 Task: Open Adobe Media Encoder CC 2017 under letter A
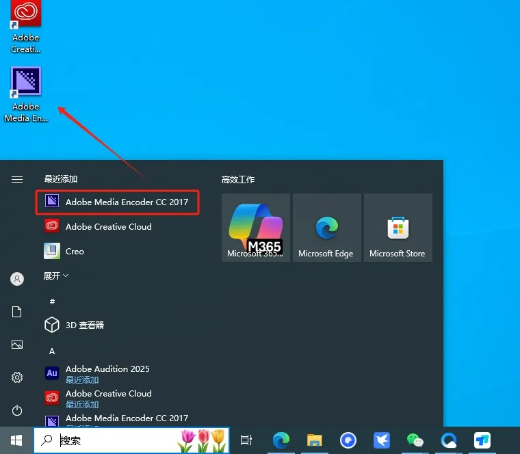117,420
